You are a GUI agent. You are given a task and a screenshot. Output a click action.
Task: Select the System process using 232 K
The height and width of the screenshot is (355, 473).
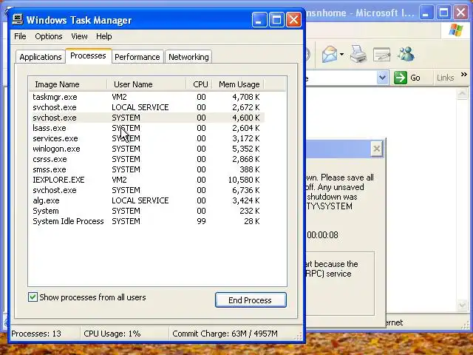point(146,211)
